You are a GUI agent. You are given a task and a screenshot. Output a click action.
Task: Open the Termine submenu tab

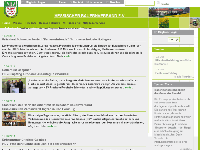pos(87,28)
